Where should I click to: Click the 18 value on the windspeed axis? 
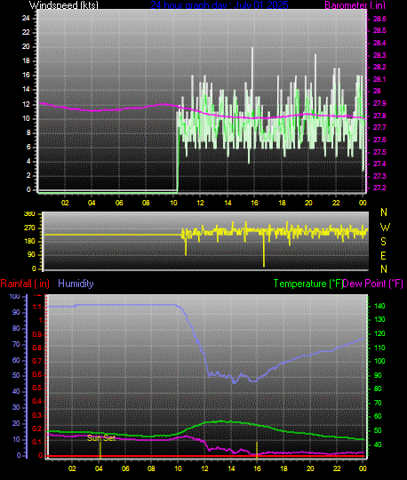coord(26,60)
